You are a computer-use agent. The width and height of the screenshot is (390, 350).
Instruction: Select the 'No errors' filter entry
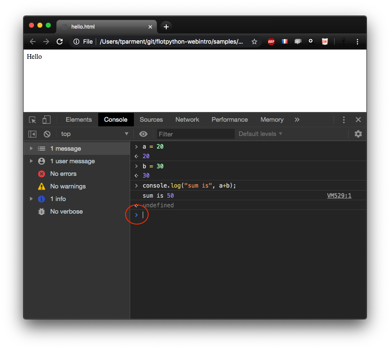pyautogui.click(x=63, y=174)
